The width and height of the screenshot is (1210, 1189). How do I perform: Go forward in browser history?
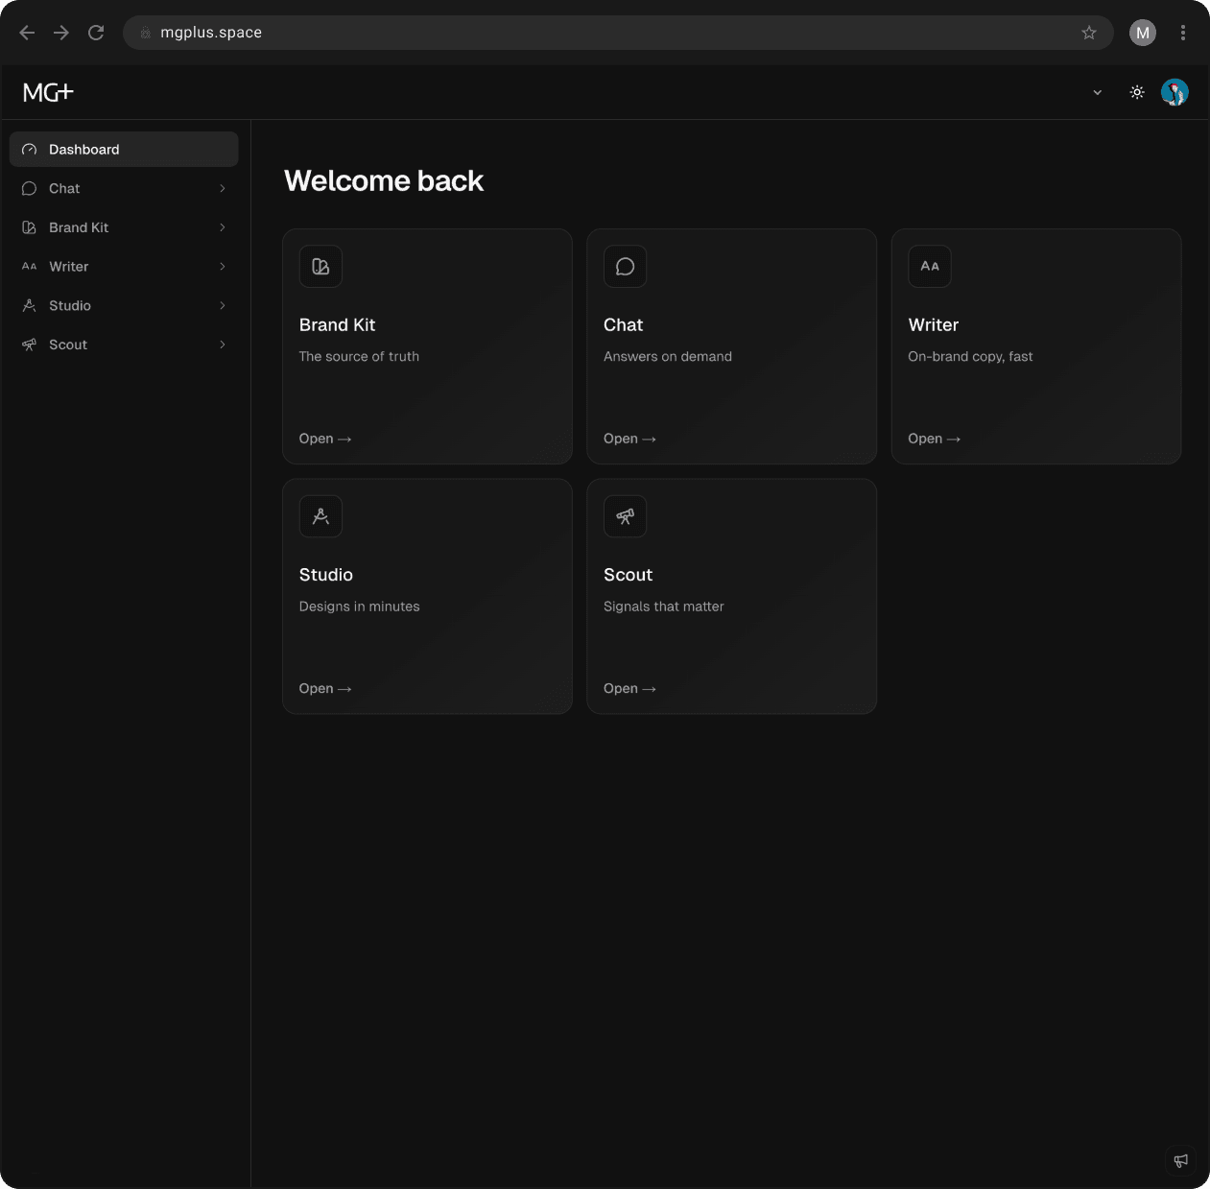click(x=61, y=33)
